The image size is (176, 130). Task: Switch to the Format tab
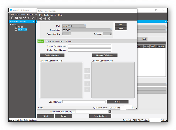[69, 41]
